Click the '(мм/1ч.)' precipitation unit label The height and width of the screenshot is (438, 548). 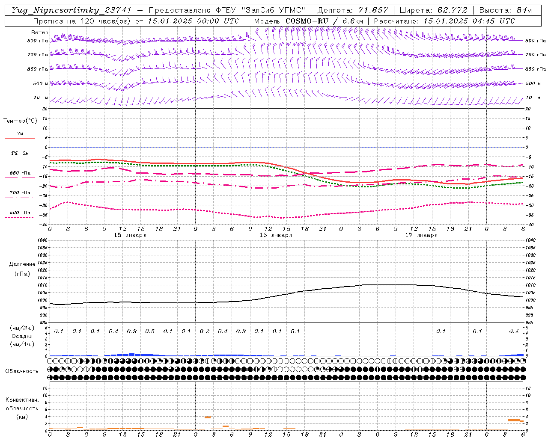click(22, 344)
